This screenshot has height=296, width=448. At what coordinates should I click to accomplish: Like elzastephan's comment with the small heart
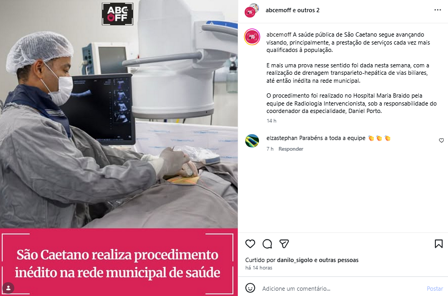pos(442,141)
